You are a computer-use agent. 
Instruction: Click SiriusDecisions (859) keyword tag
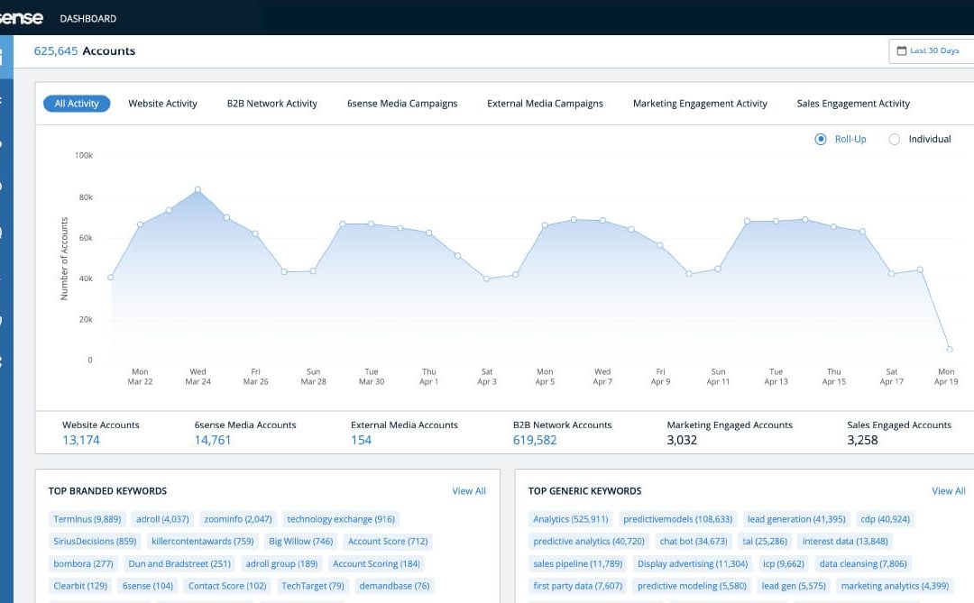point(95,542)
